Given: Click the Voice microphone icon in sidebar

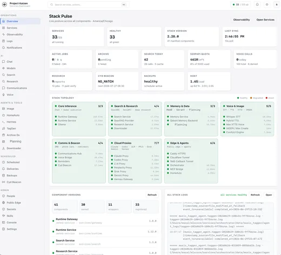Looking at the screenshot, I should tap(3, 95).
